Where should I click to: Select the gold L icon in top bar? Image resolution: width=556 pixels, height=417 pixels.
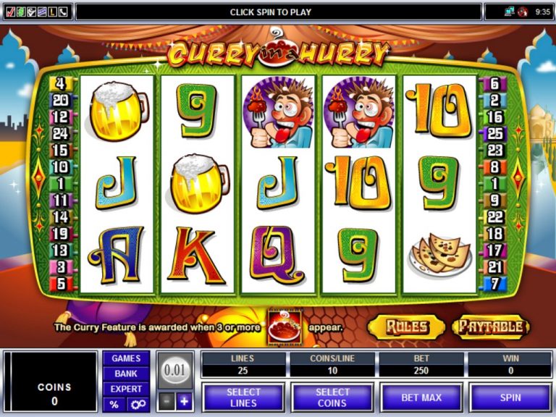pyautogui.click(x=52, y=12)
